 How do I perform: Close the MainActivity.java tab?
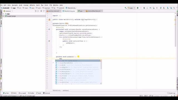coord(76,11)
